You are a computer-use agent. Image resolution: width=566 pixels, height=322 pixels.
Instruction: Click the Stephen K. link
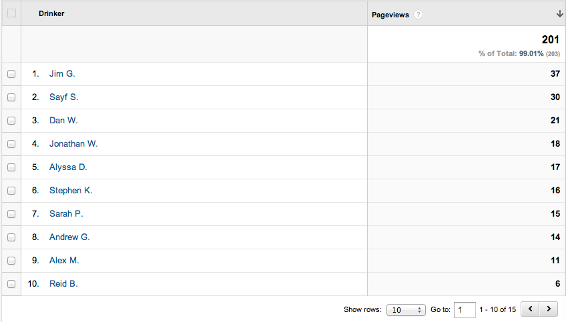point(71,191)
